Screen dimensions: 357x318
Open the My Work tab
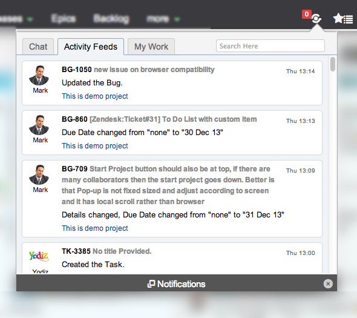coord(151,47)
